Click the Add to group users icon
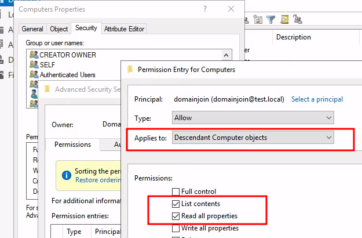The image size is (362, 238). pos(298,20)
